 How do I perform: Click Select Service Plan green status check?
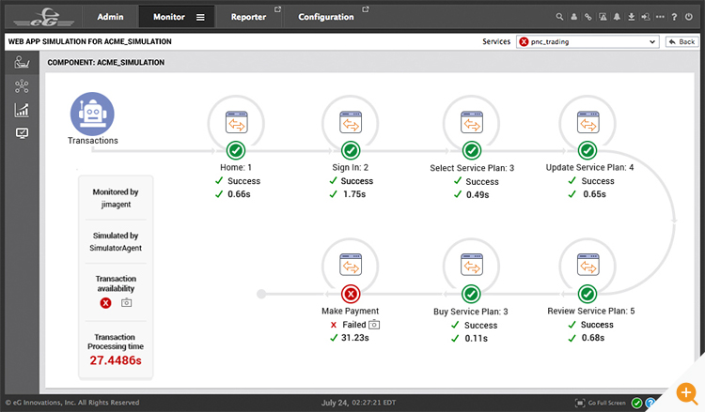click(472, 150)
